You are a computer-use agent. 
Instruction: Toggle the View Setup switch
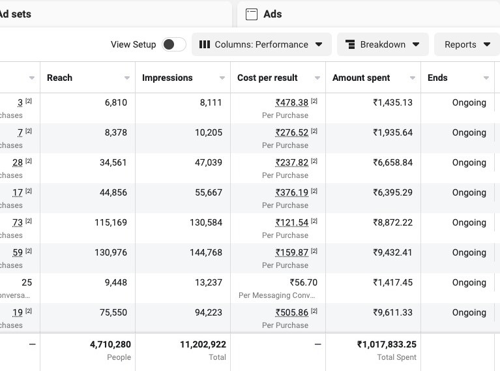click(x=173, y=44)
